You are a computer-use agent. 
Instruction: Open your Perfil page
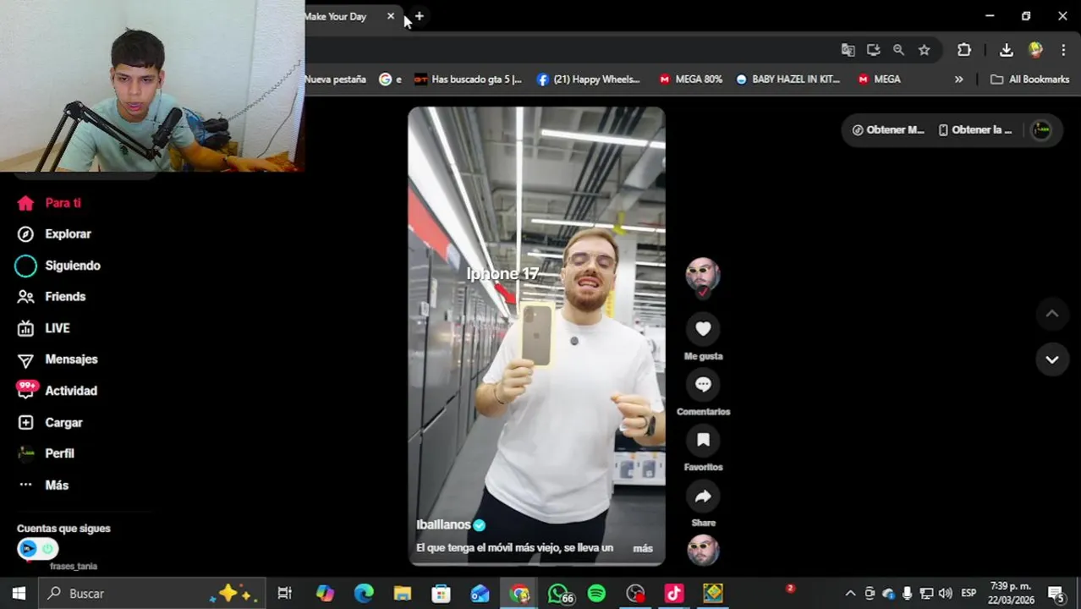pos(47,453)
